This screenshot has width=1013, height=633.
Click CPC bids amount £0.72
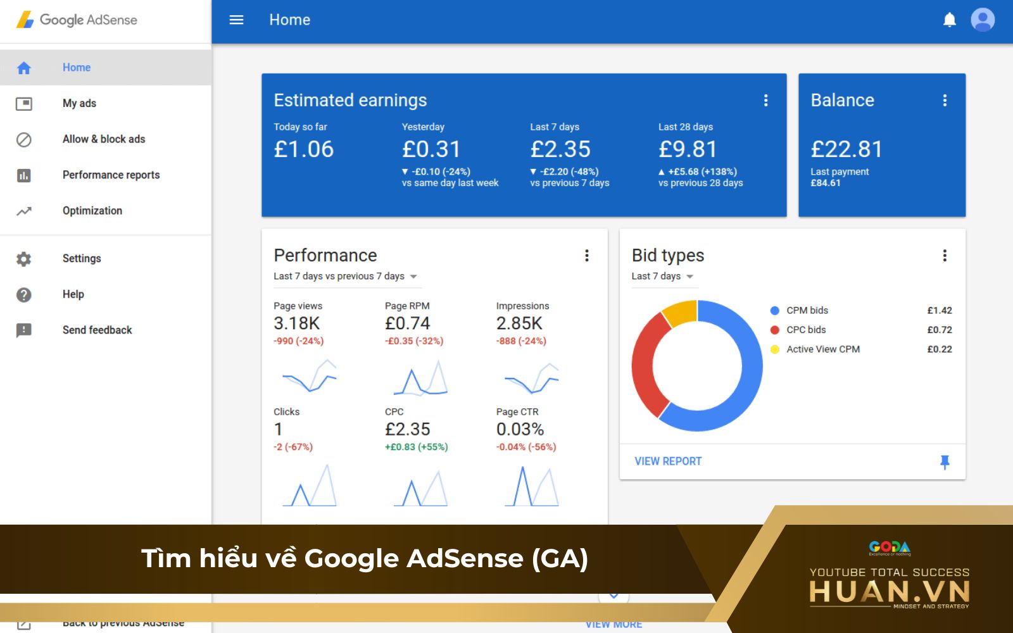[x=940, y=330]
